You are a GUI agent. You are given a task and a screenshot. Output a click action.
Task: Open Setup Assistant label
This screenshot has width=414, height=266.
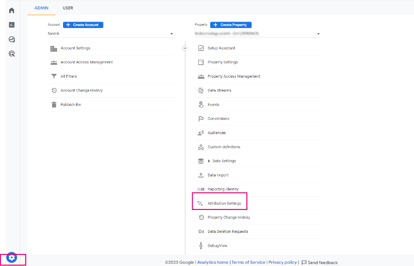221,48
